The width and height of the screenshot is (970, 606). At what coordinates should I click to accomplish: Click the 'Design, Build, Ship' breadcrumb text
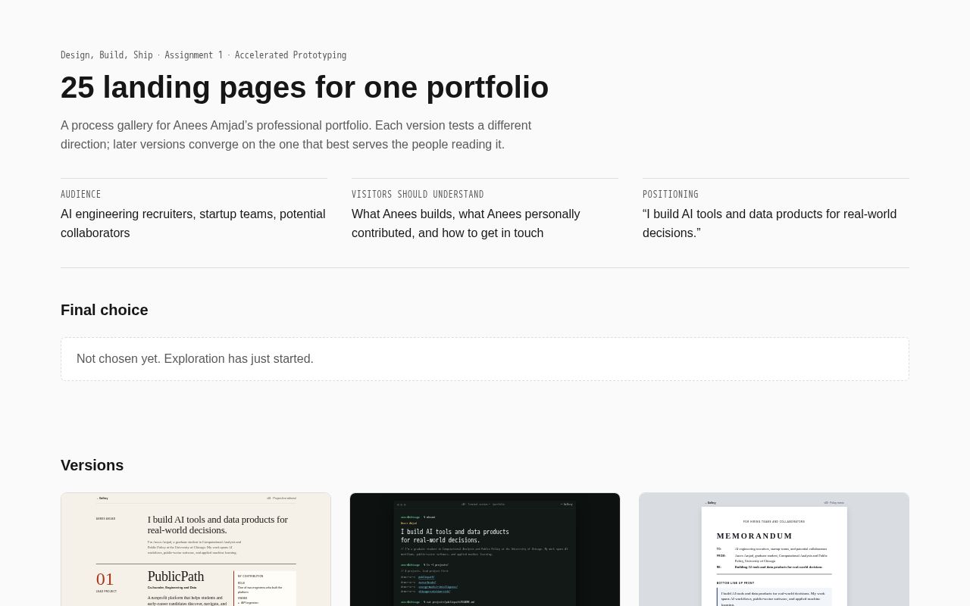coord(107,55)
